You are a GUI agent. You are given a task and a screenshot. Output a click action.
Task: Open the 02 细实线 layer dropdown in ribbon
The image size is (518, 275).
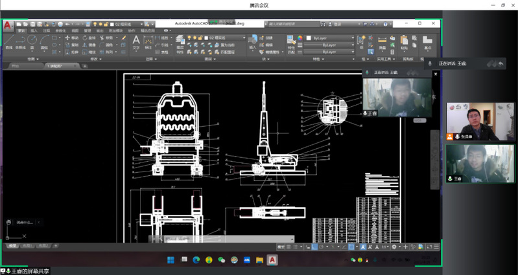tap(224, 38)
